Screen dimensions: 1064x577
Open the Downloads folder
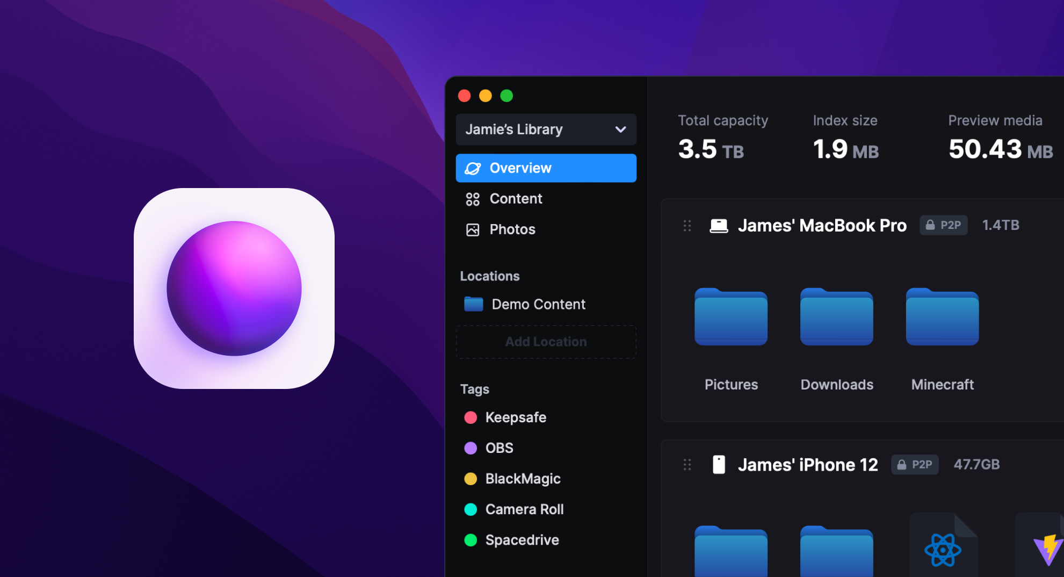click(x=836, y=318)
